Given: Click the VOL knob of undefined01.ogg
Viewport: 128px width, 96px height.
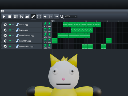Looking at the screenshot, I should (45, 35).
